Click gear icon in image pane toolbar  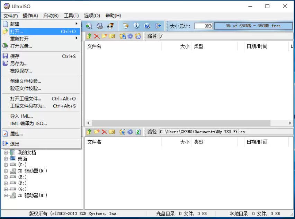tap(130, 36)
